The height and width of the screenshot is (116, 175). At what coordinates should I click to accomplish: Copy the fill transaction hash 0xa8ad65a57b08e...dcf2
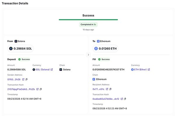[125, 99]
